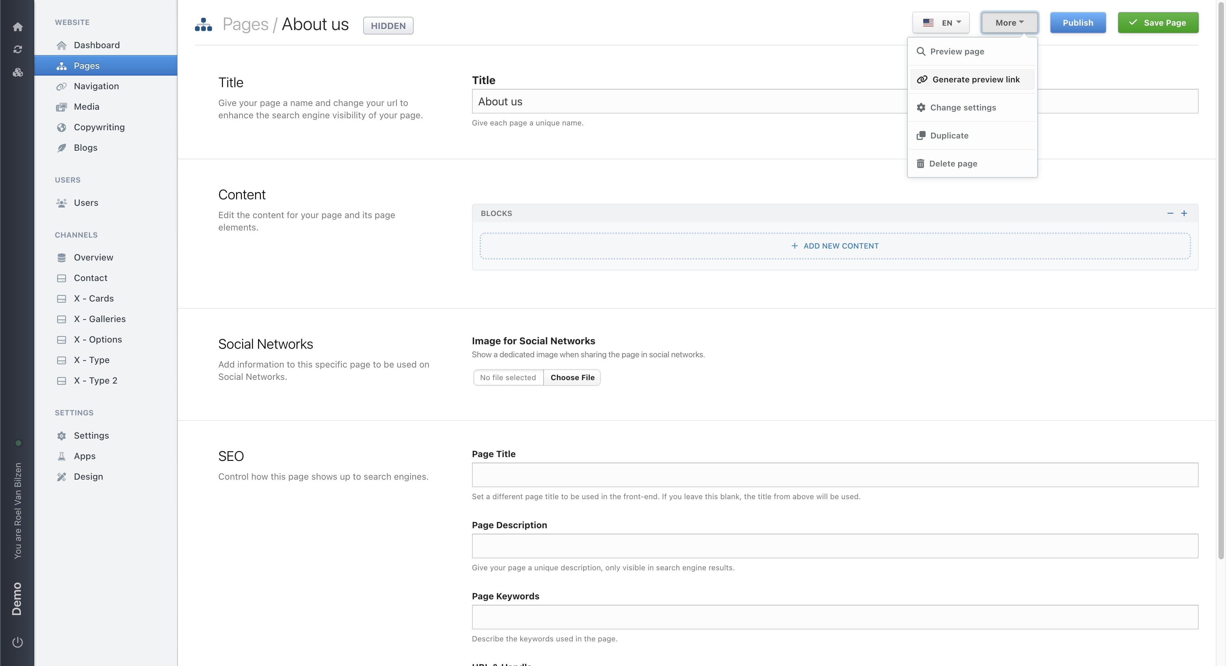This screenshot has width=1226, height=666.
Task: Toggle the HIDDEN badge next to About us
Action: click(x=388, y=25)
